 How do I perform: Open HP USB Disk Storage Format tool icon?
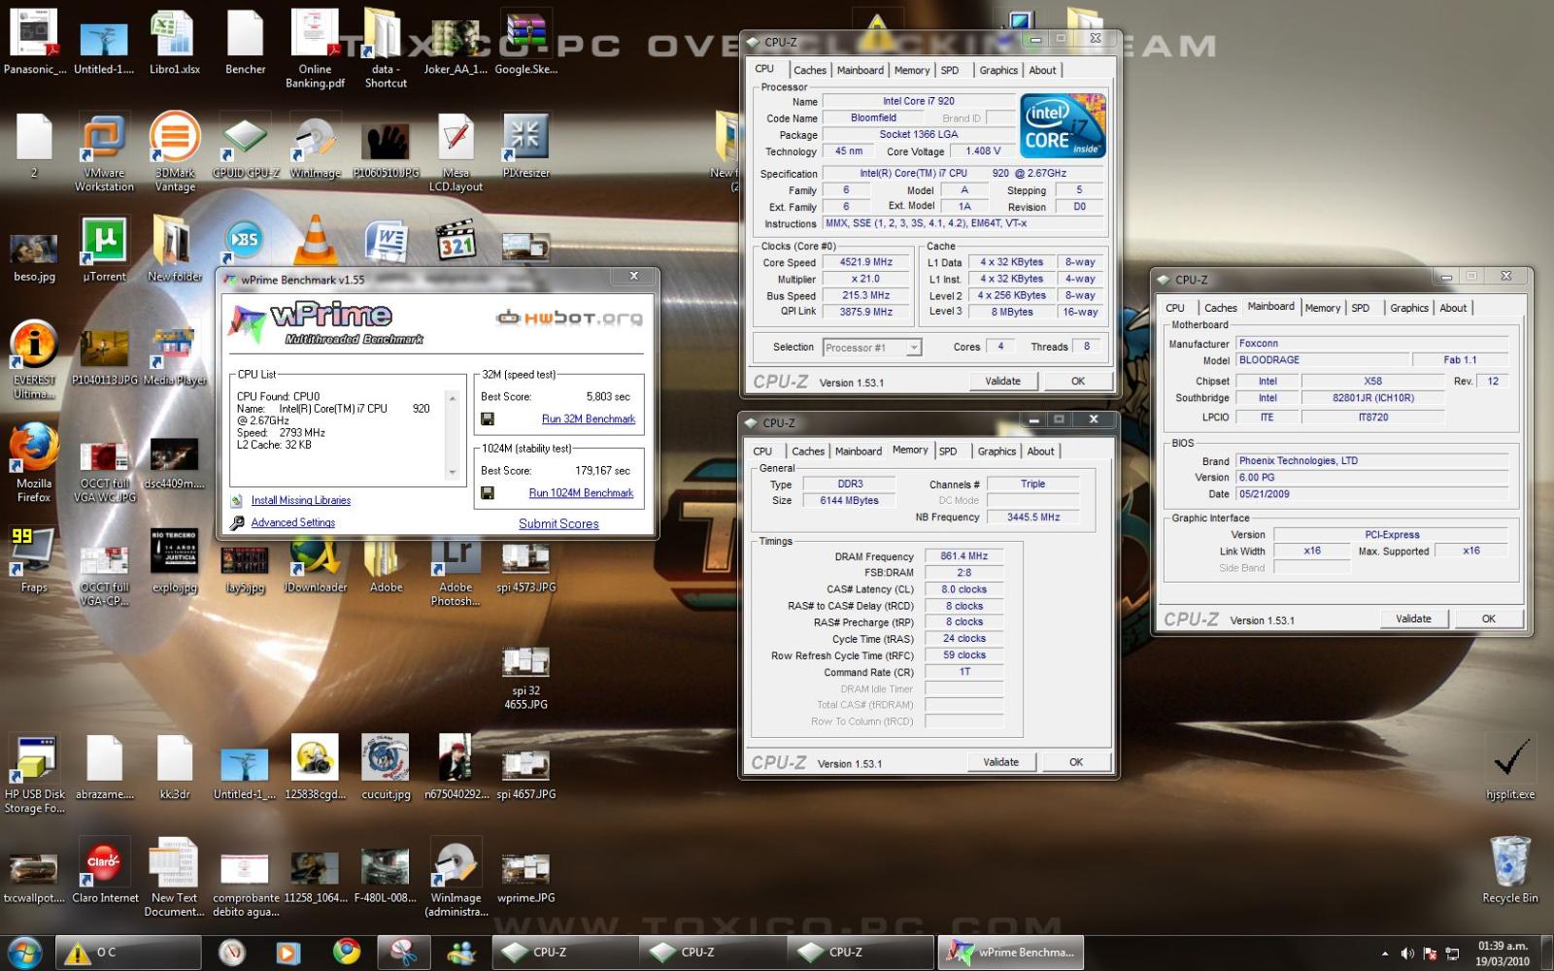click(x=34, y=774)
